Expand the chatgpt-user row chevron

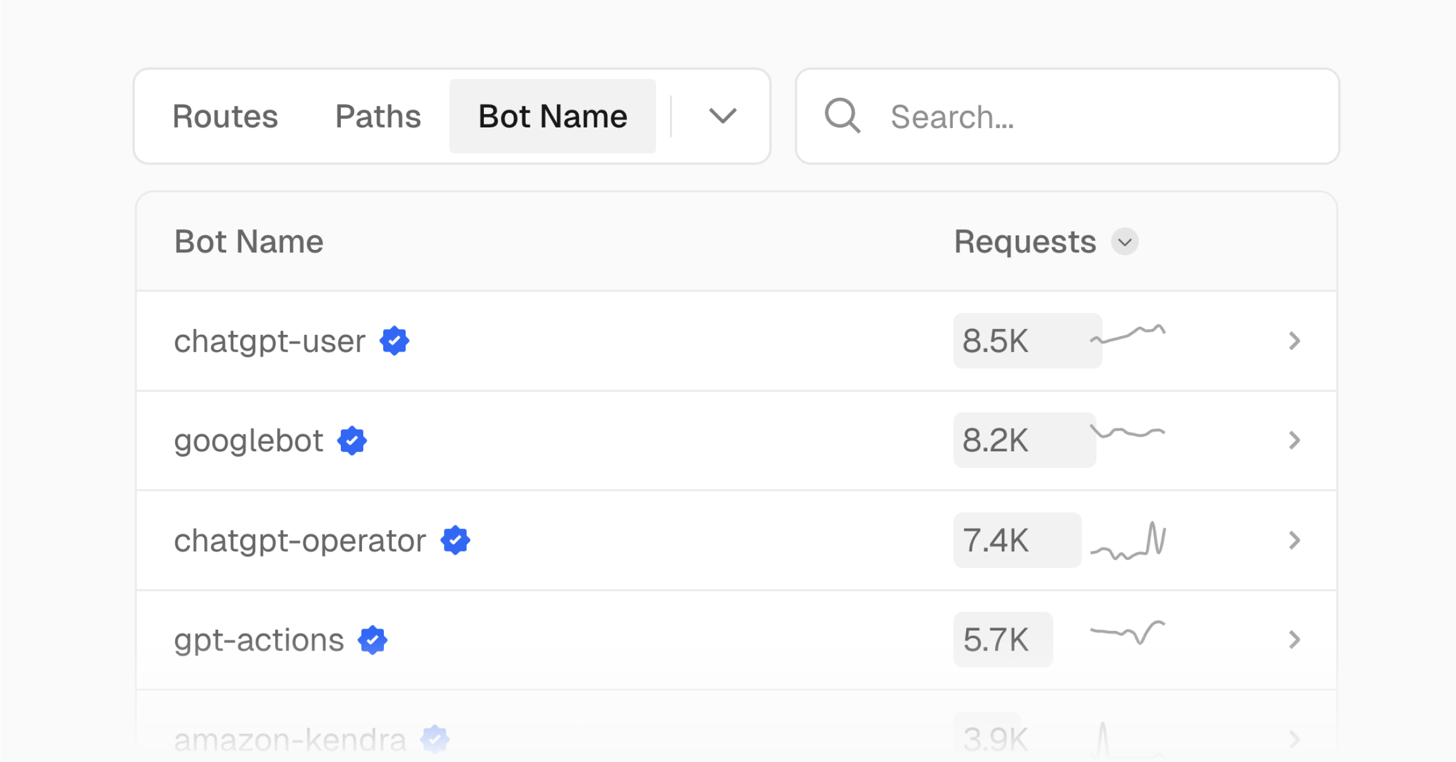1294,341
